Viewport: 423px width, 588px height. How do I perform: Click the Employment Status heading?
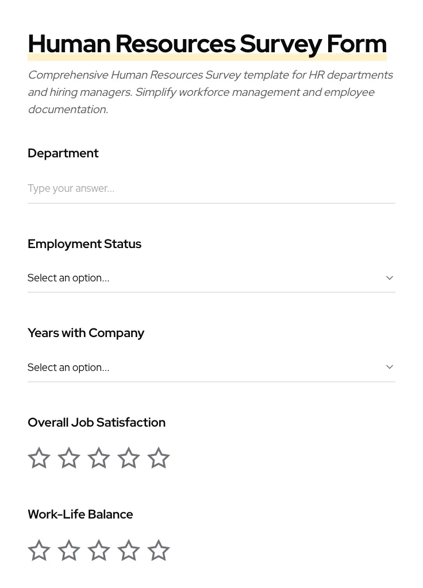pos(84,244)
